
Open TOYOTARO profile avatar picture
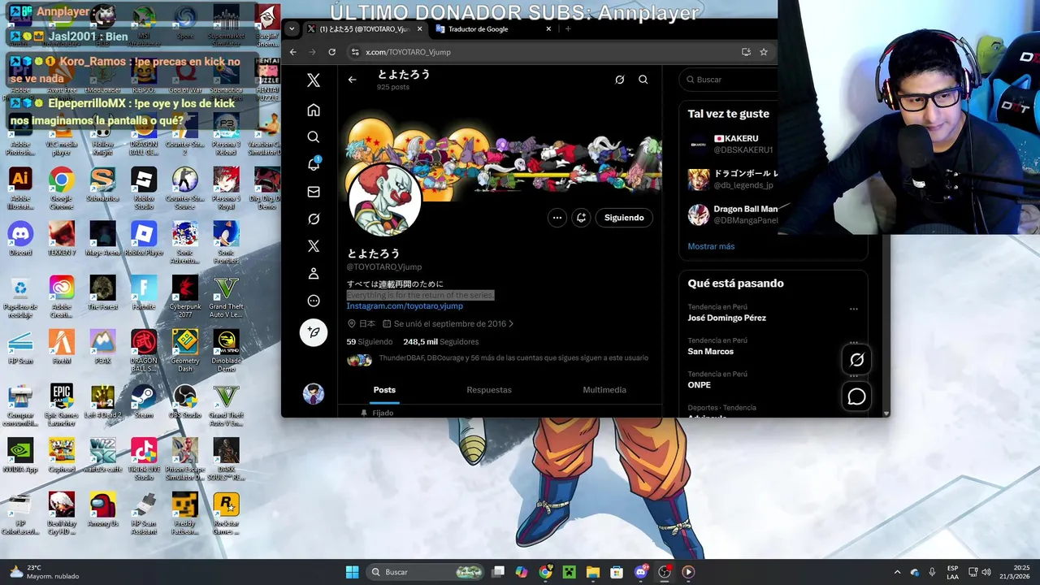[384, 200]
